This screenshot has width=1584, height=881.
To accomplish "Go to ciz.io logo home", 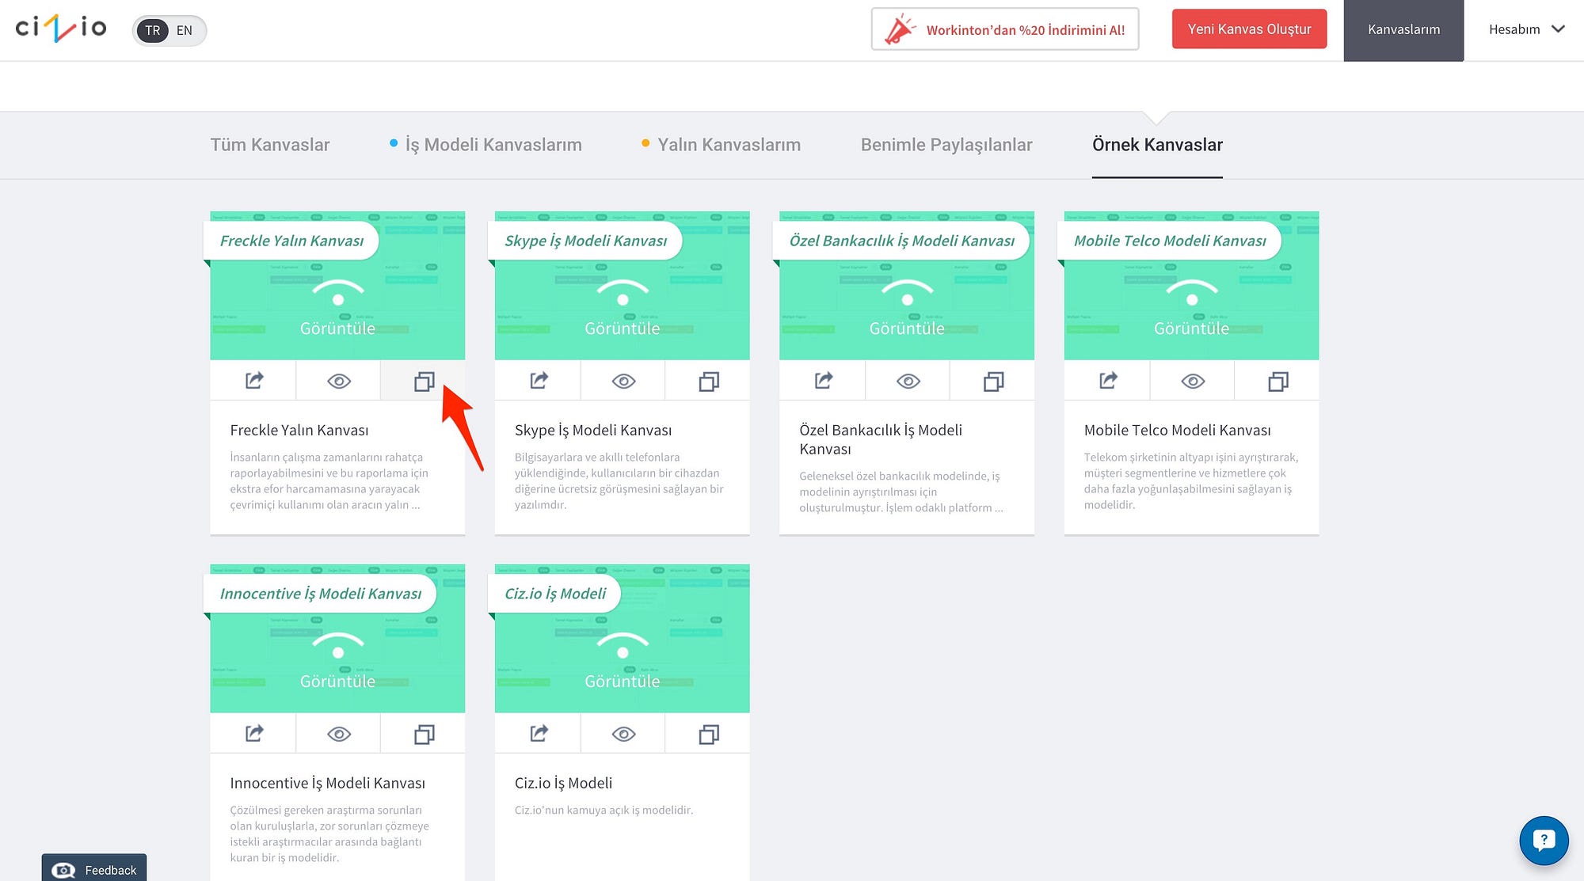I will click(61, 28).
